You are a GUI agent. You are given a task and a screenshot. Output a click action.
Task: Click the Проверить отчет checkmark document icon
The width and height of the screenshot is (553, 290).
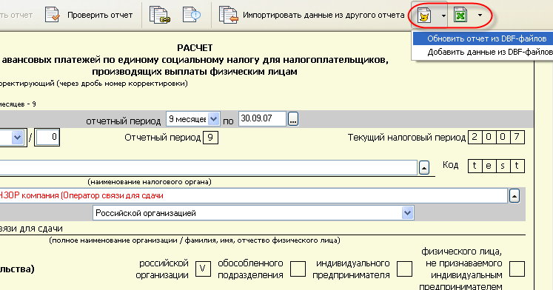coord(53,15)
